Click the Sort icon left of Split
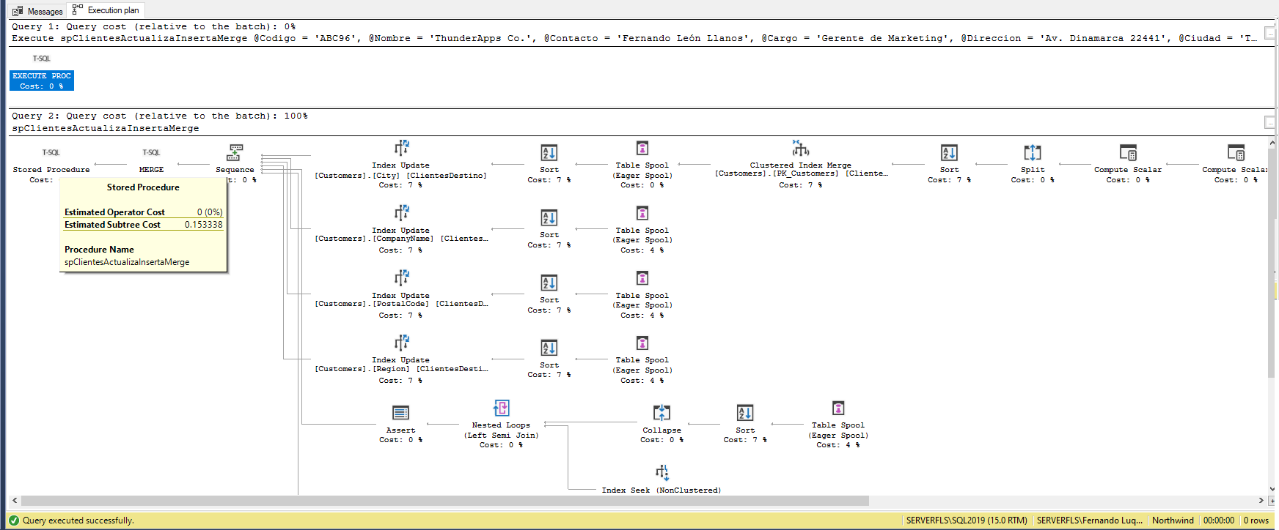The image size is (1279, 530). pyautogui.click(x=950, y=153)
